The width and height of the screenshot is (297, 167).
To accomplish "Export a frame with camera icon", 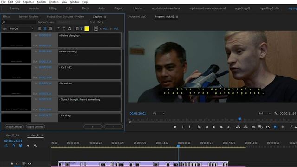I will click(253, 127).
